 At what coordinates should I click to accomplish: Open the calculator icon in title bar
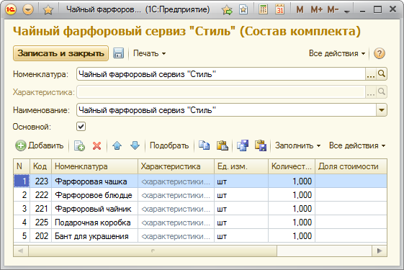coord(263,9)
